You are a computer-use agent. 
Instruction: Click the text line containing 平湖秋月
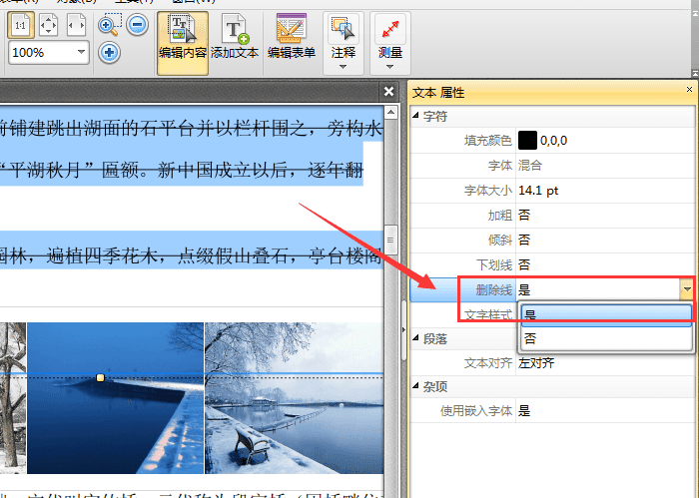182,170
